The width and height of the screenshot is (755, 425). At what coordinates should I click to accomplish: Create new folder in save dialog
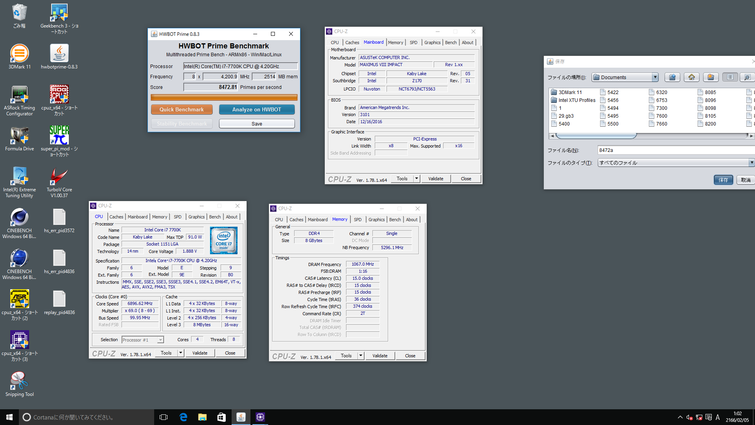point(711,77)
